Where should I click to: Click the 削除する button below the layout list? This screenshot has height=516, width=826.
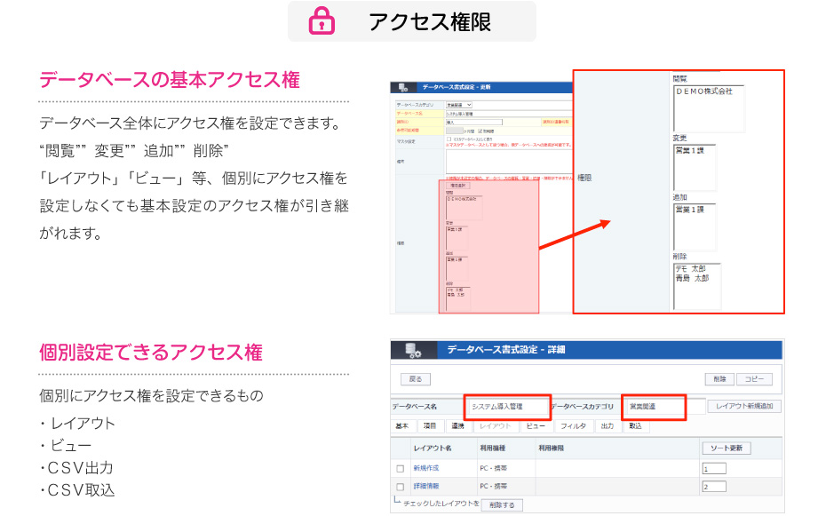tap(502, 504)
